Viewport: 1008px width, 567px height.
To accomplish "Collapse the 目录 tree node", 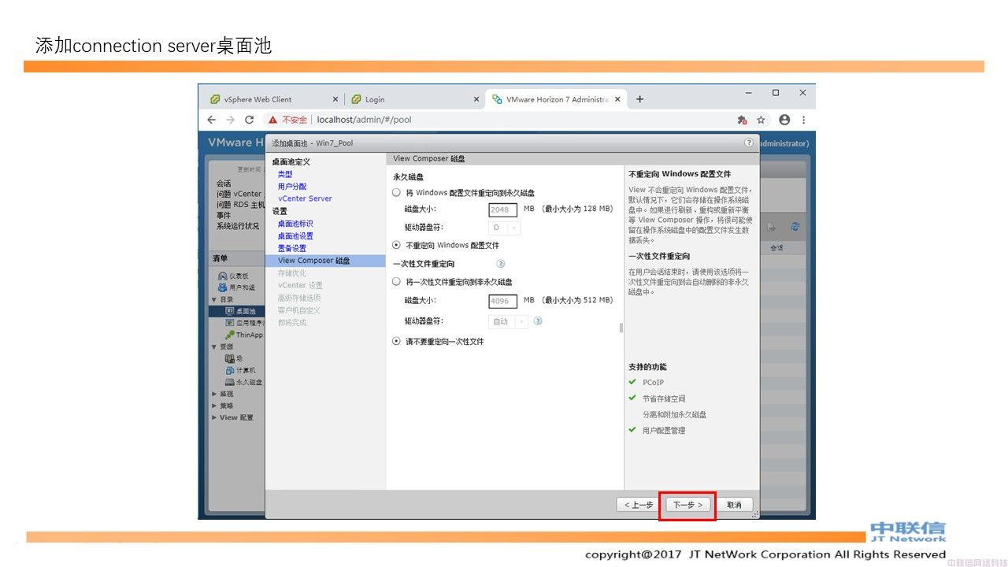I will (213, 299).
